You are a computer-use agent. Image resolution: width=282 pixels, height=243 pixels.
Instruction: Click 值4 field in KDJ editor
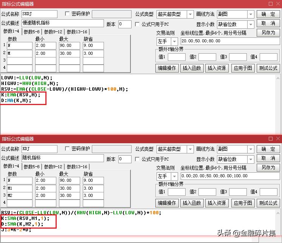(x=268, y=192)
